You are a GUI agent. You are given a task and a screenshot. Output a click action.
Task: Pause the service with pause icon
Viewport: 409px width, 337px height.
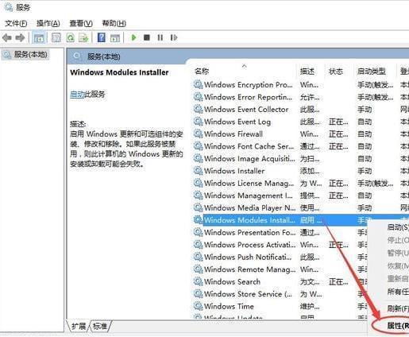(160, 37)
